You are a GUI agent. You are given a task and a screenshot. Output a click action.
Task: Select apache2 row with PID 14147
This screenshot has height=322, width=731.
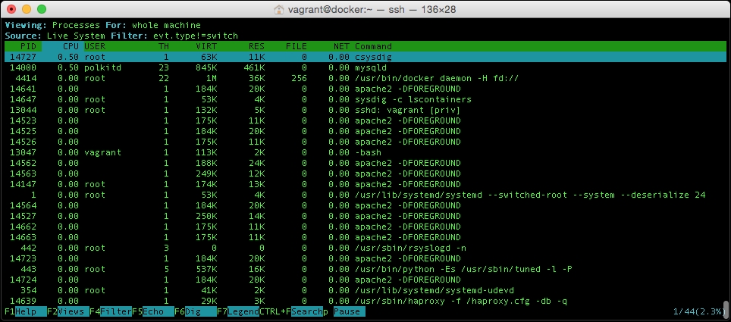tap(365, 184)
